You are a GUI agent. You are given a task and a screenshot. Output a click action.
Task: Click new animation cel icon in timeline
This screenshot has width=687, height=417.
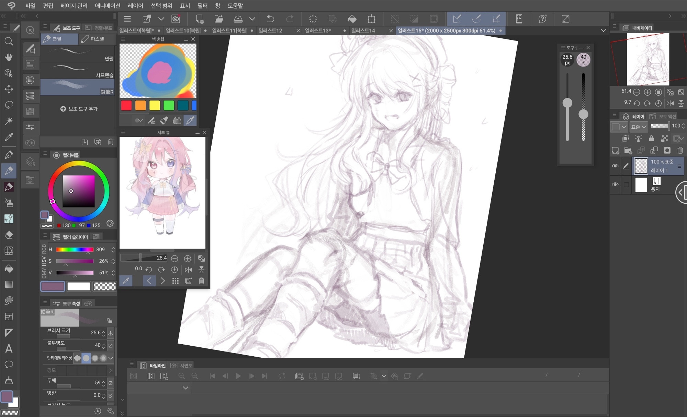coord(299,376)
